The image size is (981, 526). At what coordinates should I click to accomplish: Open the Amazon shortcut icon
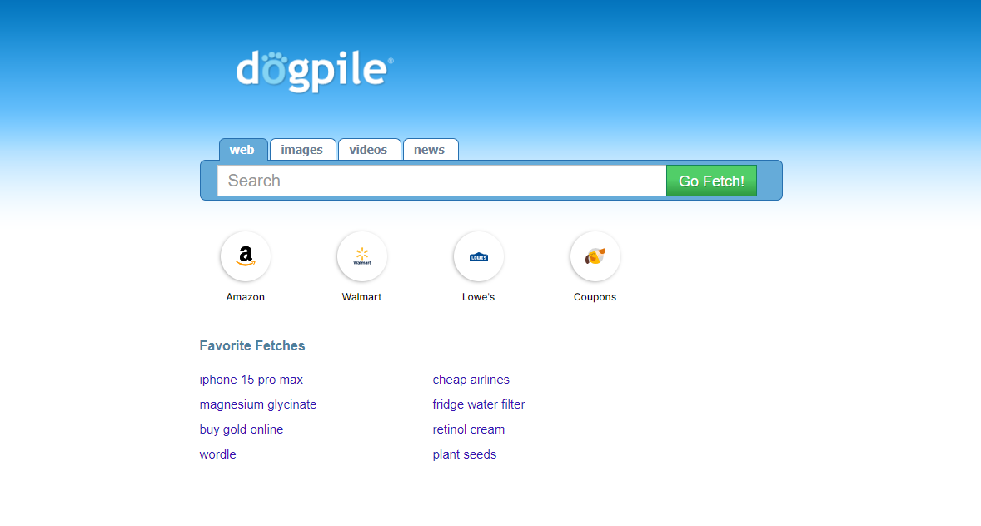pos(245,256)
